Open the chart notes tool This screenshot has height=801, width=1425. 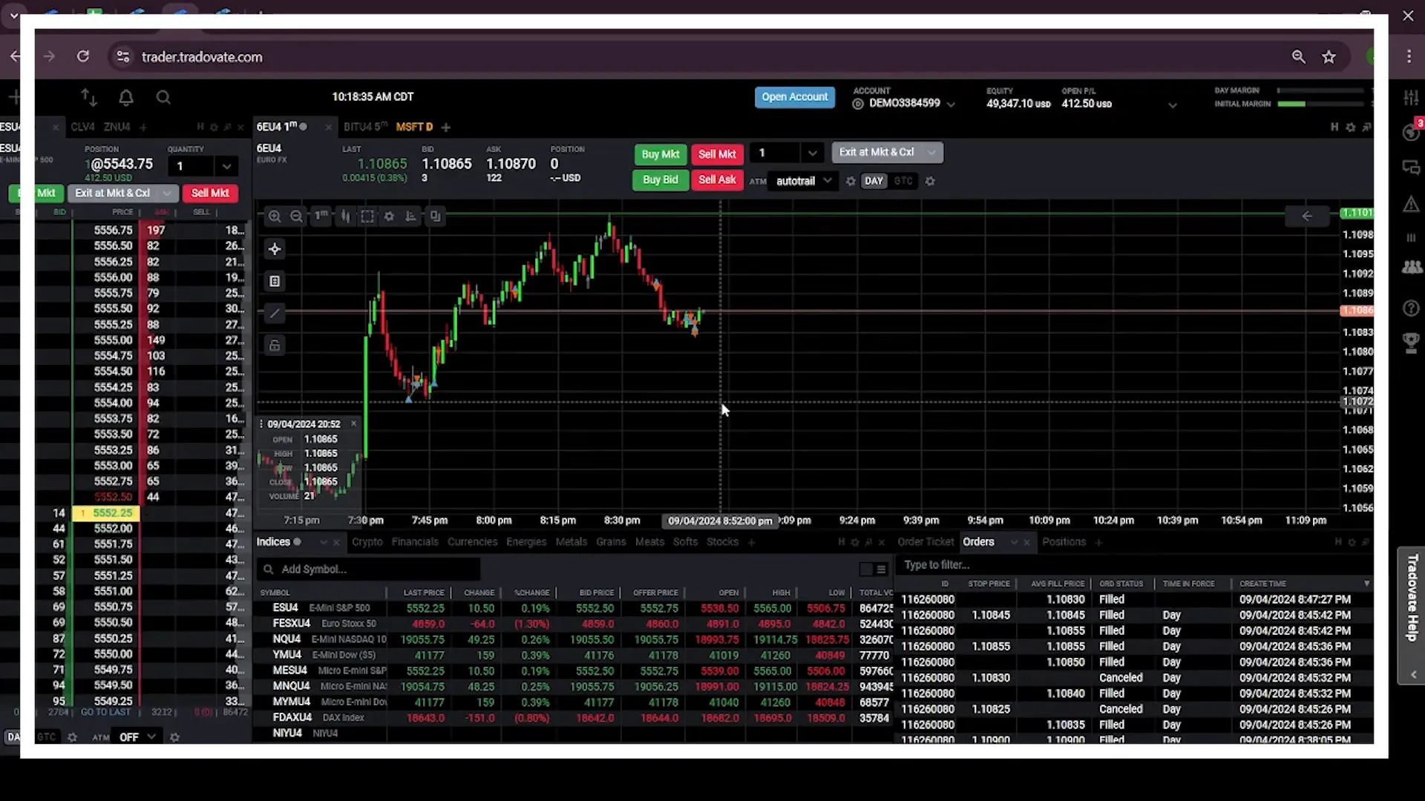275,281
